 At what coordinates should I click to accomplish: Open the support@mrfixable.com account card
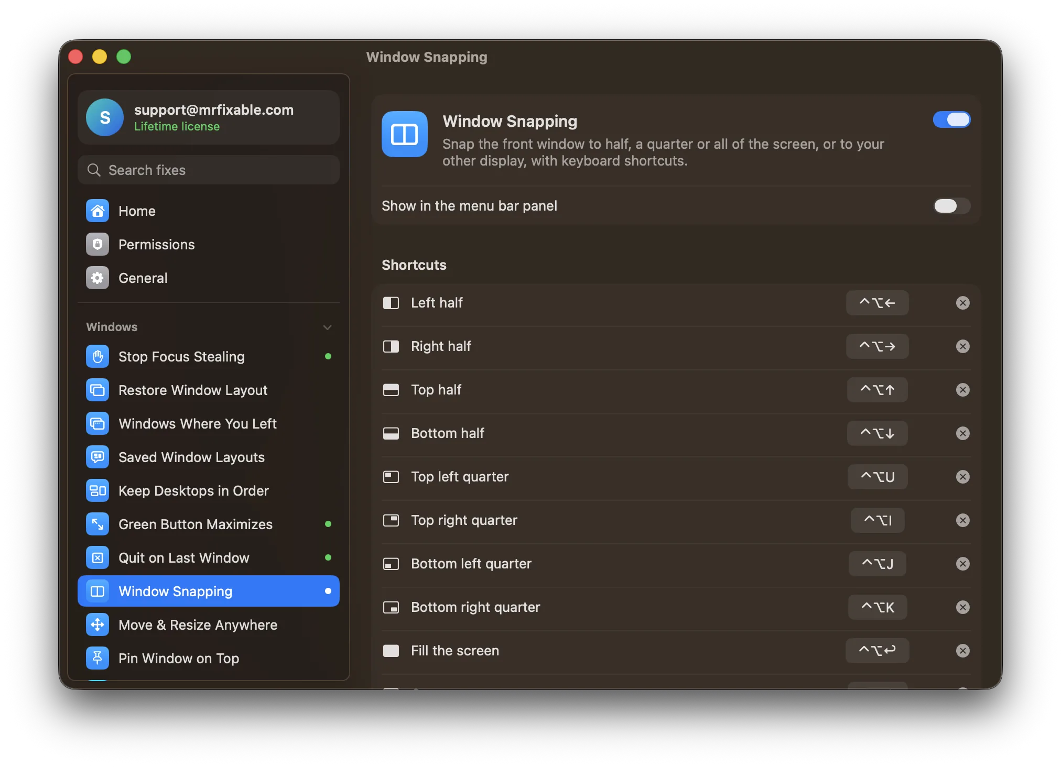pos(208,117)
